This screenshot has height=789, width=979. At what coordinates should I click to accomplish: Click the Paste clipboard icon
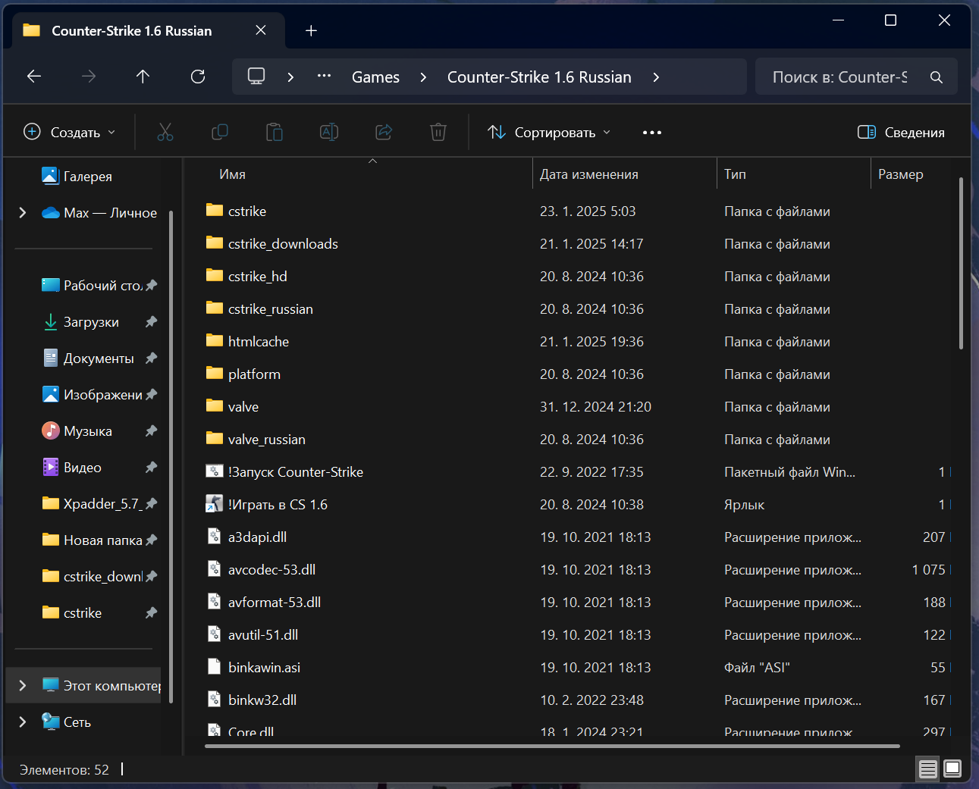pyautogui.click(x=275, y=132)
